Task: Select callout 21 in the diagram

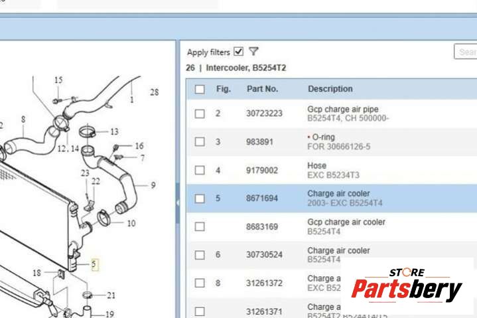Action: [x=111, y=295]
